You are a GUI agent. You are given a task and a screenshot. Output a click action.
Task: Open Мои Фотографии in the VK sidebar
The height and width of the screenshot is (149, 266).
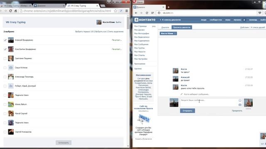141,34
